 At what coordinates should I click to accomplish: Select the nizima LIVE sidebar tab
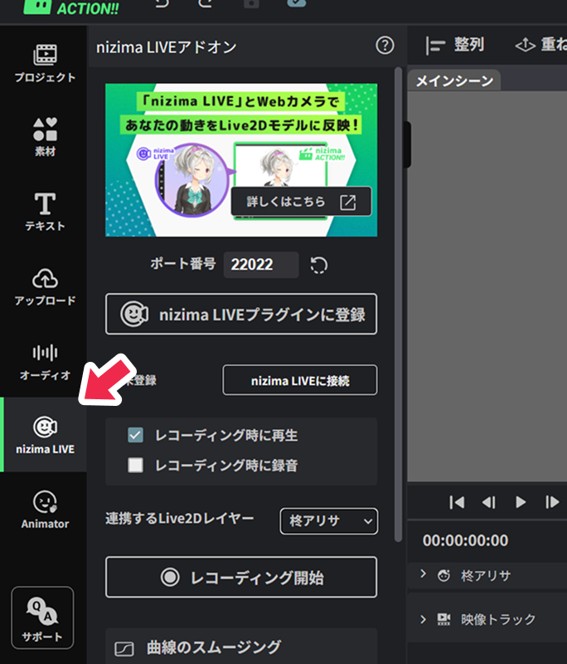coord(44,434)
